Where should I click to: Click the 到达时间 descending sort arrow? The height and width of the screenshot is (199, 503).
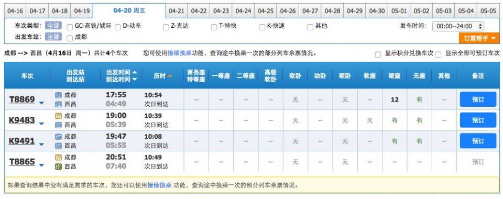[135, 79]
